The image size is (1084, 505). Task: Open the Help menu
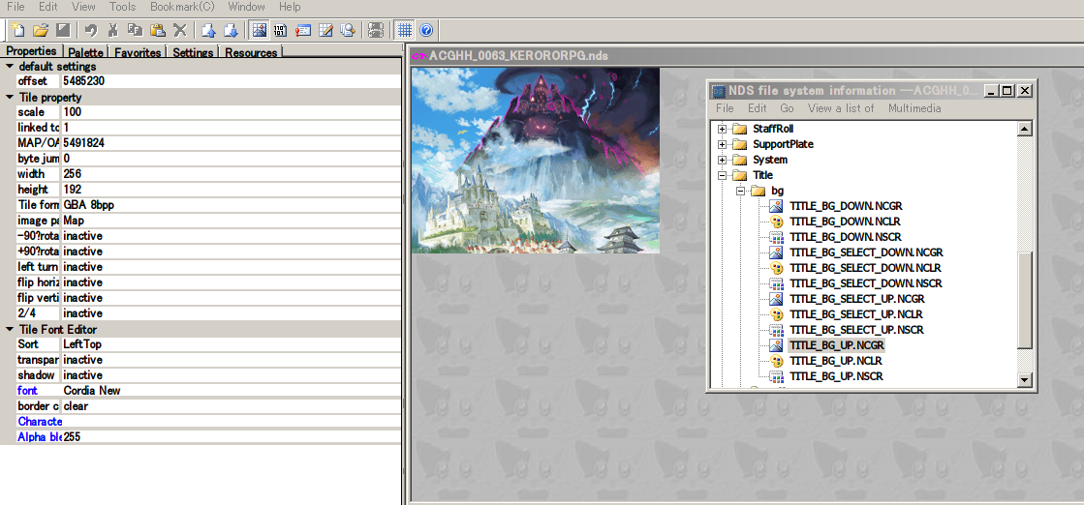click(x=291, y=7)
